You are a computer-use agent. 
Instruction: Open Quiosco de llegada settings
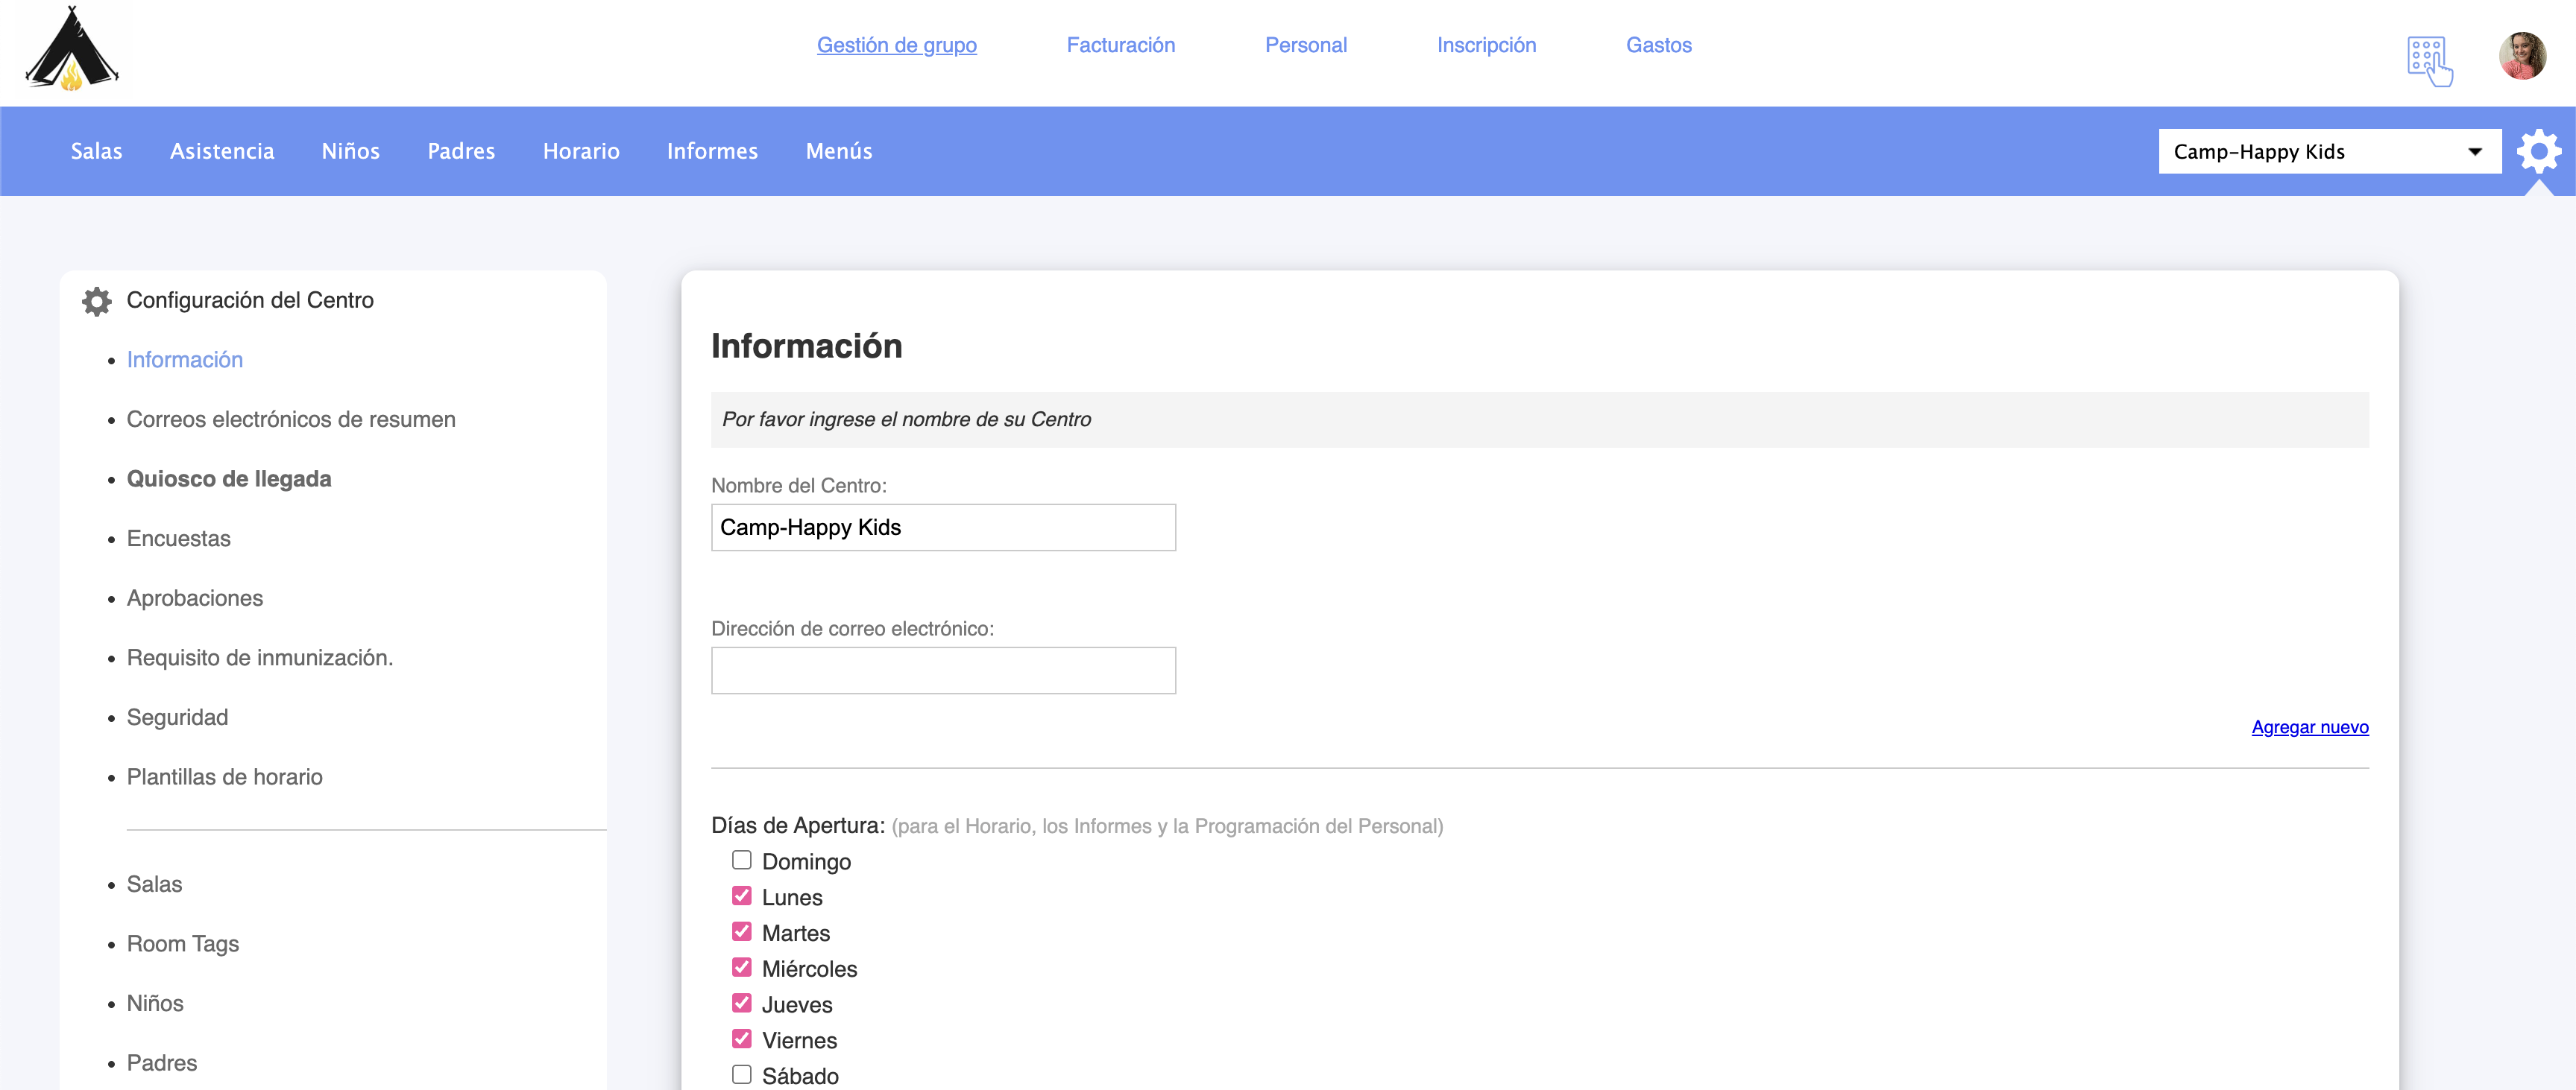229,478
